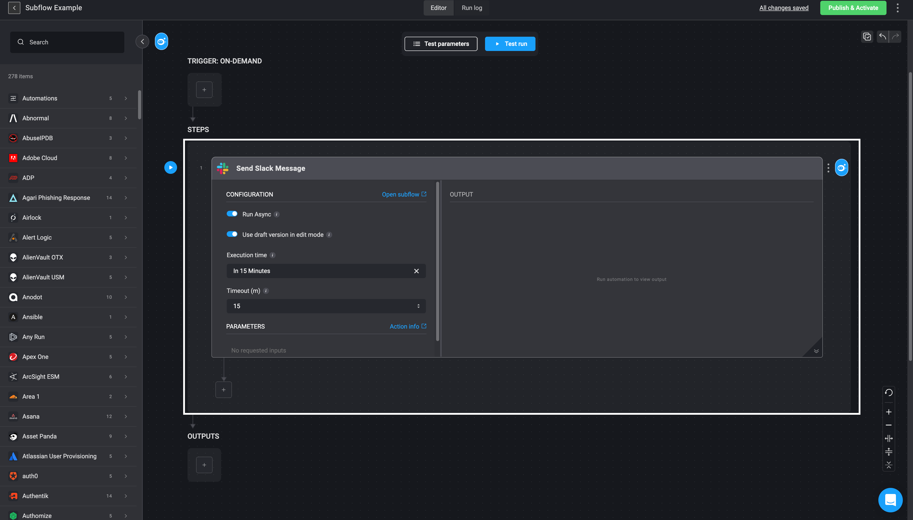Fit canvas width with horizontal arrows icon
The image size is (913, 520).
[x=888, y=438]
